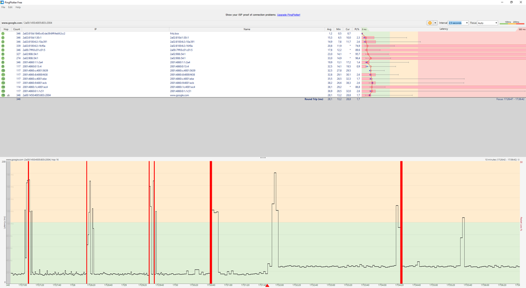Select hop 5 green number icon

[x=3, y=50]
